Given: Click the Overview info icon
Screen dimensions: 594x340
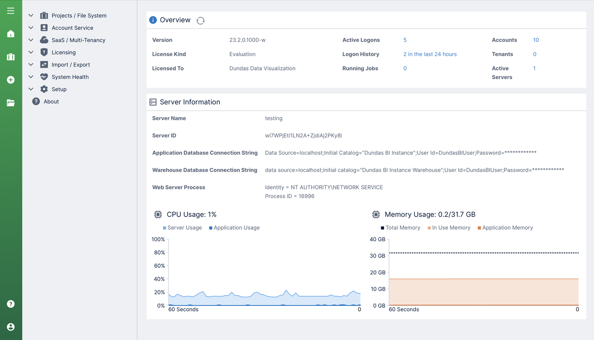Looking at the screenshot, I should pyautogui.click(x=153, y=20).
